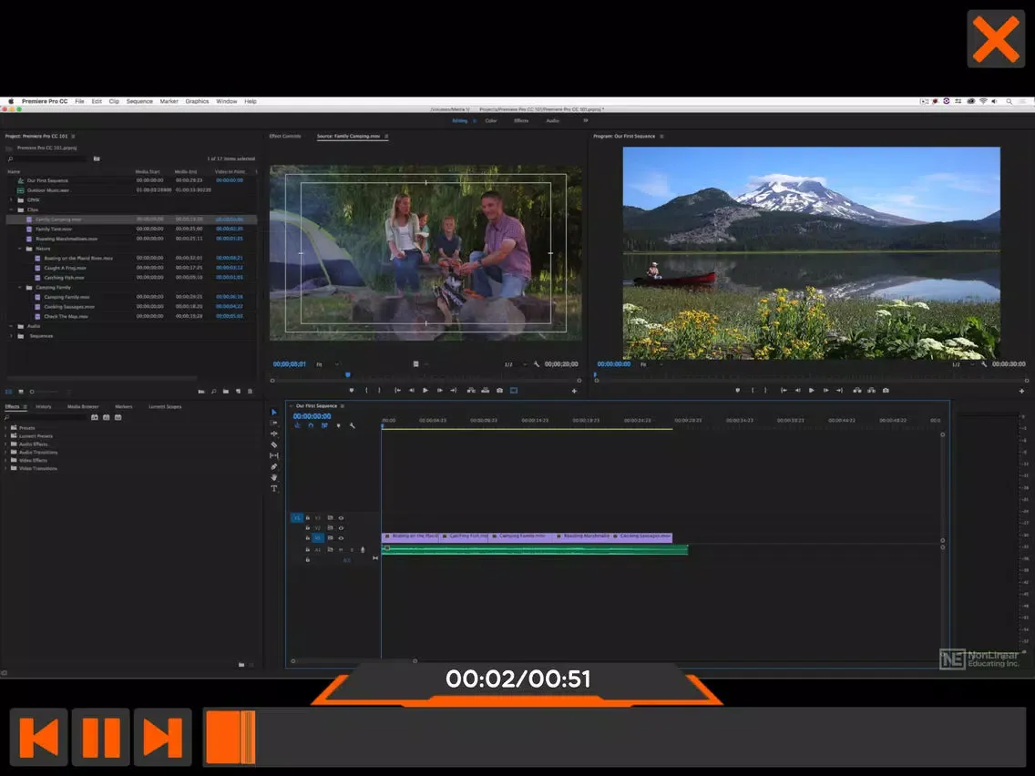
Task: Select the Hand tool
Action: coord(274,477)
